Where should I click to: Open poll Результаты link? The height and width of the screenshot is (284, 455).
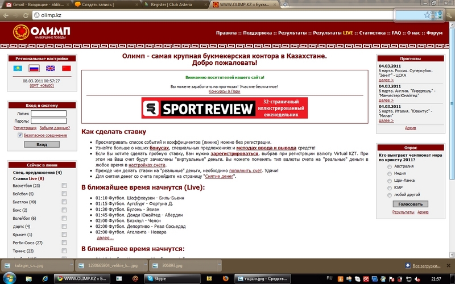click(403, 212)
